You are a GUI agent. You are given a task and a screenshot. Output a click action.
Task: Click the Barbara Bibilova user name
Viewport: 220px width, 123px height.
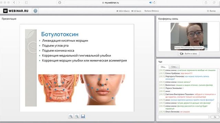point(152,11)
